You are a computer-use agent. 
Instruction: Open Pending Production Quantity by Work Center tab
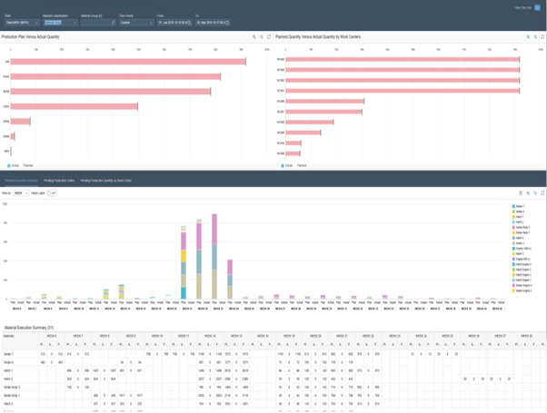click(106, 181)
